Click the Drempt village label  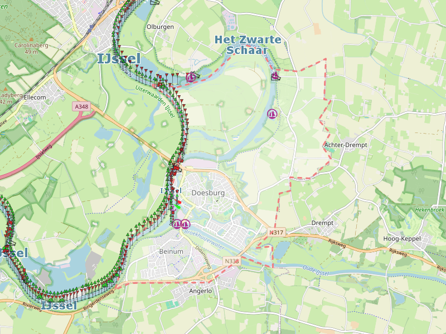coord(322,223)
